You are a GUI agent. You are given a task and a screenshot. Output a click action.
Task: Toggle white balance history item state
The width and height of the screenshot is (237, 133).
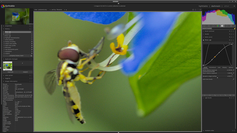point(32,40)
